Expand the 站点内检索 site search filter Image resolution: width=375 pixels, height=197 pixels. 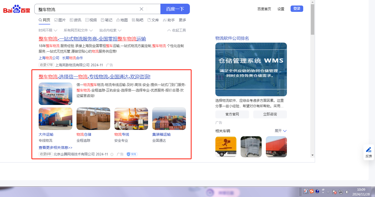click(x=110, y=30)
